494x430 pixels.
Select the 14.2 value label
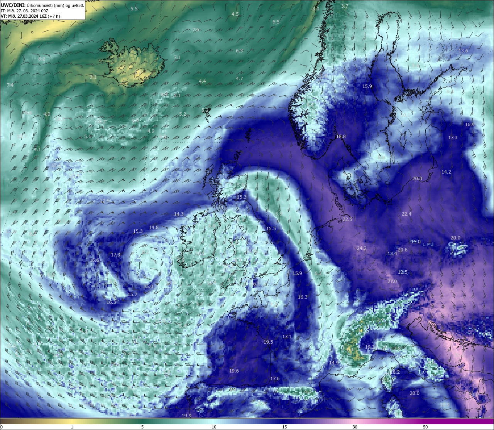446,172
